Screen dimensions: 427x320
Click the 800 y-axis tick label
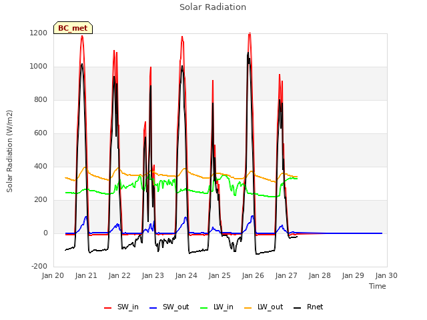pyautogui.click(x=41, y=99)
